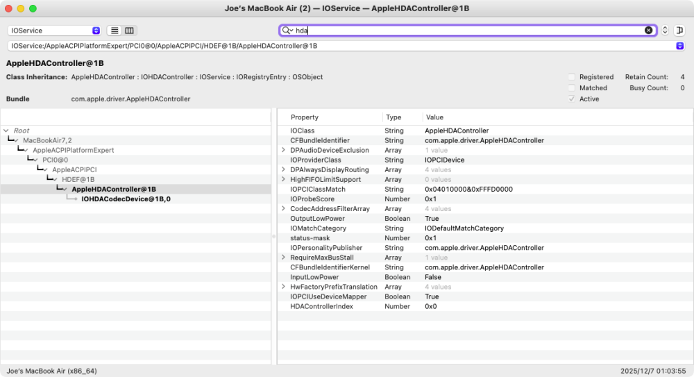Switch to the column browser view icon
The image size is (694, 377).
click(x=129, y=31)
